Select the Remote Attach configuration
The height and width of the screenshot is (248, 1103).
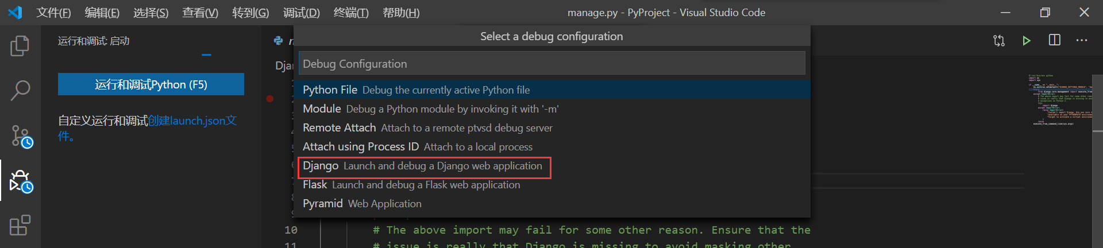click(x=552, y=127)
